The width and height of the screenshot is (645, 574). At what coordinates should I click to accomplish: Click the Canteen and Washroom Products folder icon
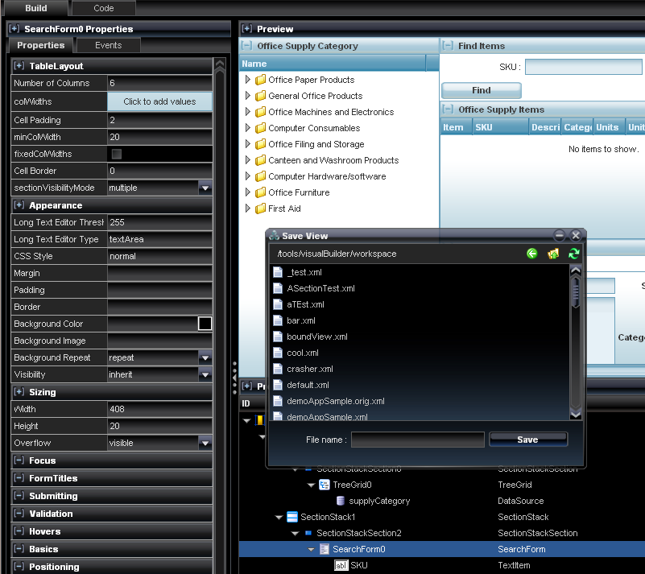260,160
